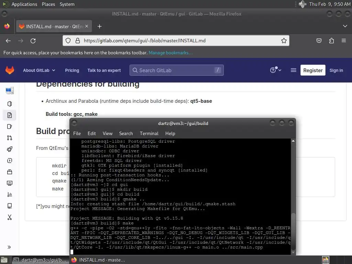Click terminal scrollbar up arrow
The image size is (352, 264).
coord(293,141)
